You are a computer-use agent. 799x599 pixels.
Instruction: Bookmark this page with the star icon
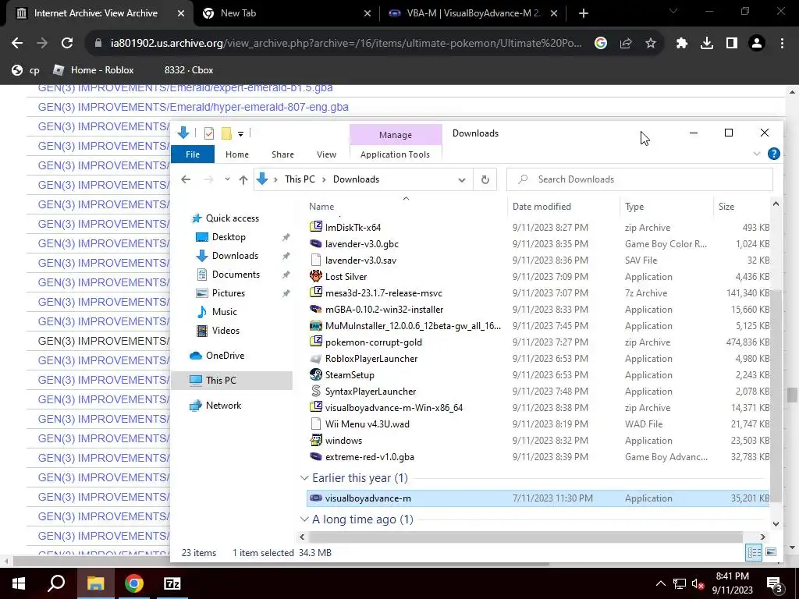(x=651, y=44)
